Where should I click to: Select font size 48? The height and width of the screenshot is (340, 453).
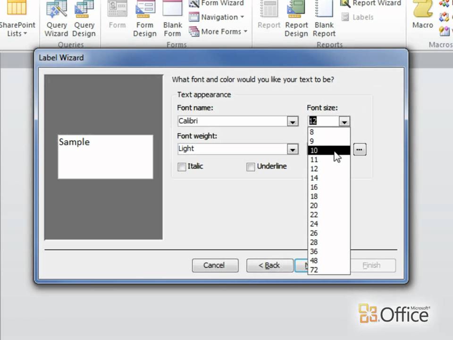pos(329,261)
